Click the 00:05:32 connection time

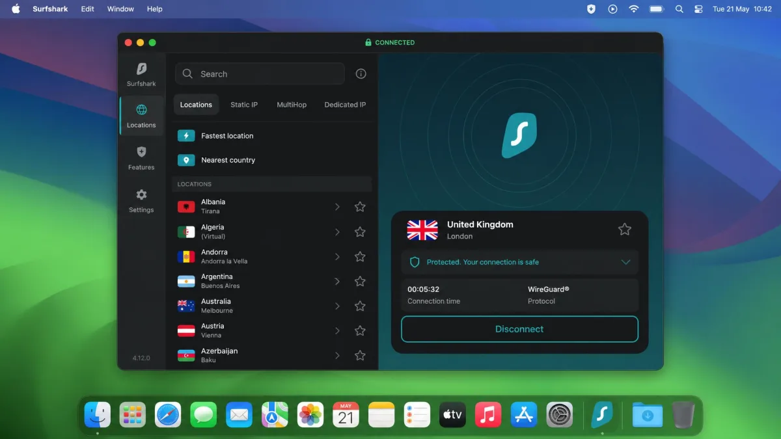point(424,289)
